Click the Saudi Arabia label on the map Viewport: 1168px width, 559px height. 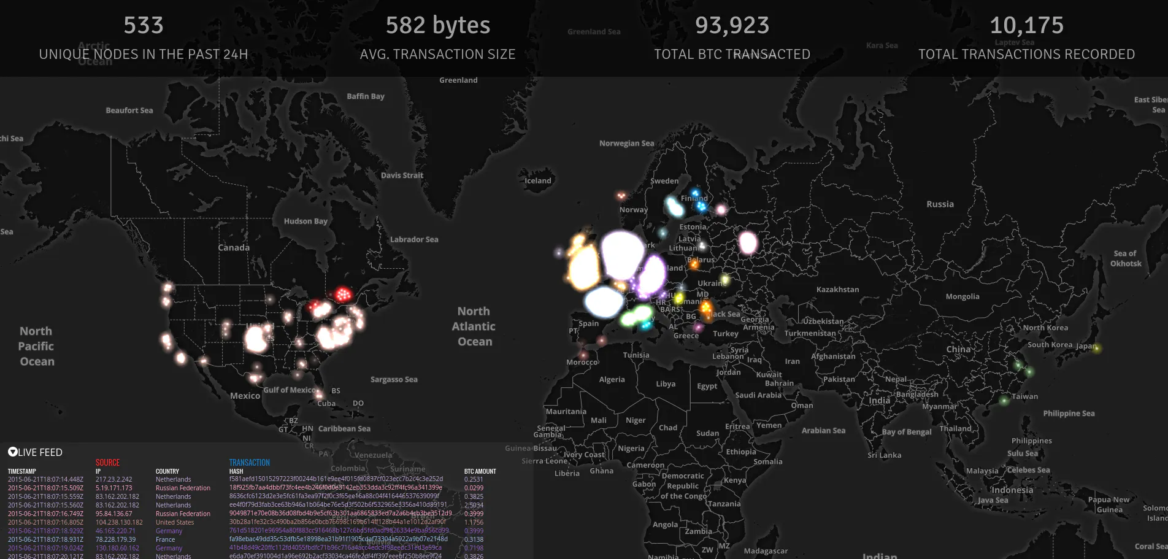click(x=758, y=395)
